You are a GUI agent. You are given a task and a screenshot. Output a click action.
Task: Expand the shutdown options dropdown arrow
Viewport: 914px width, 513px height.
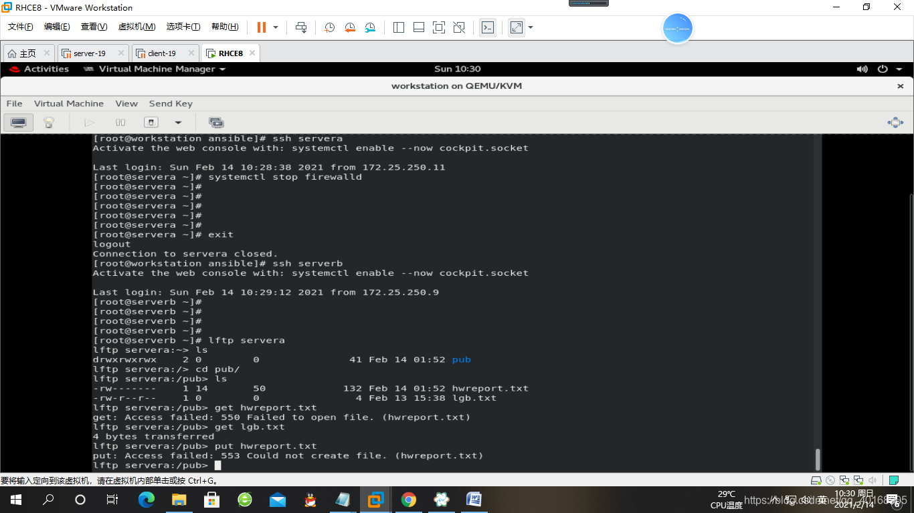tap(178, 122)
